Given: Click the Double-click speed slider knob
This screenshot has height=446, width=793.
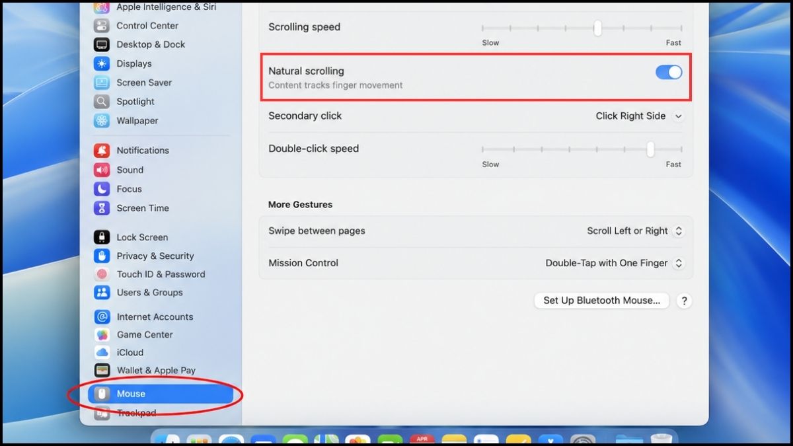Looking at the screenshot, I should tap(650, 149).
